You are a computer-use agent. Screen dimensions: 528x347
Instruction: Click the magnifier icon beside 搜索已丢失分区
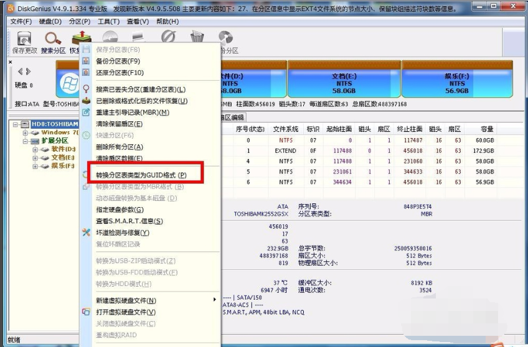pyautogui.click(x=86, y=90)
